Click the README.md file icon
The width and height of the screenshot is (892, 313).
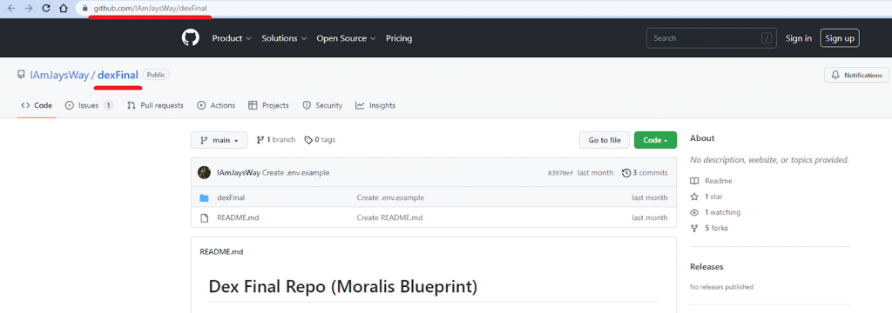(x=204, y=217)
